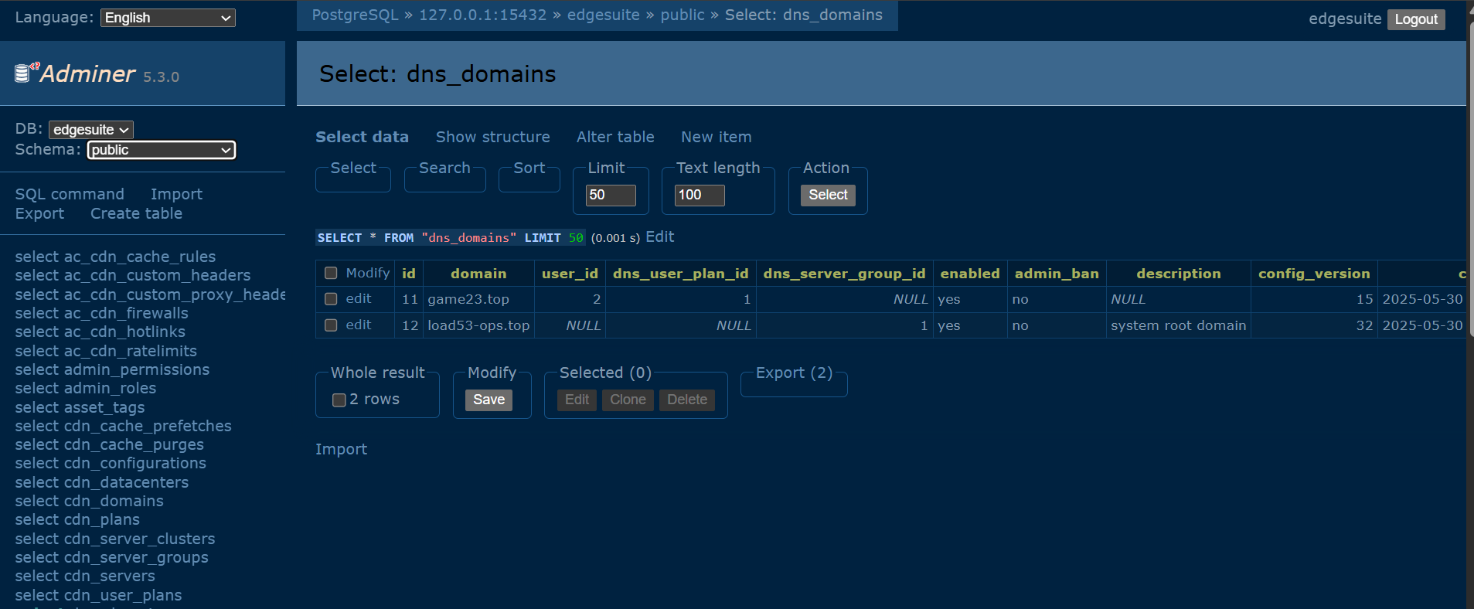Open the Language dropdown
Screen dimensions: 1474x609
tap(168, 18)
